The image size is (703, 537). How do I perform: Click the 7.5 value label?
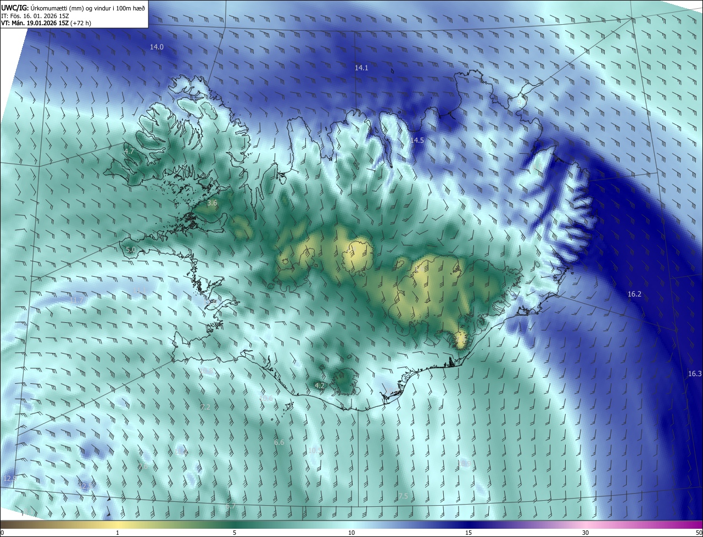pos(403,496)
